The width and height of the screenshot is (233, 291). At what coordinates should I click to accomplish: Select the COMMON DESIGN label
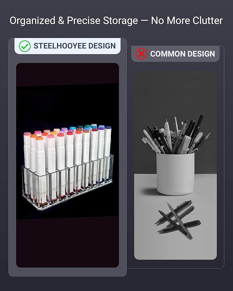(183, 54)
